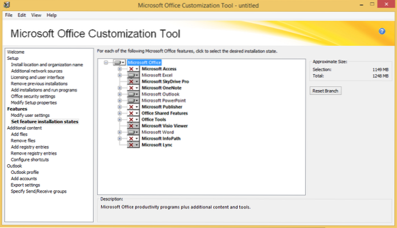This screenshot has height=228, width=397.
Task: Click the help question mark icon
Action: [x=382, y=31]
